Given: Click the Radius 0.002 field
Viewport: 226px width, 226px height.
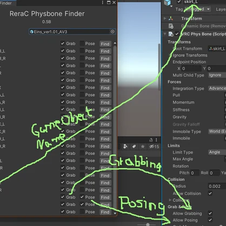Looking at the screenshot, I should click(217, 186).
